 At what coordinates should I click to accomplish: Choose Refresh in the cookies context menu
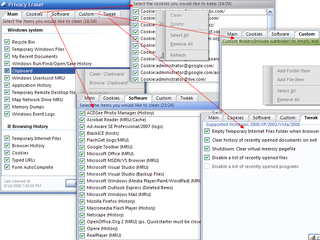coord(178,55)
